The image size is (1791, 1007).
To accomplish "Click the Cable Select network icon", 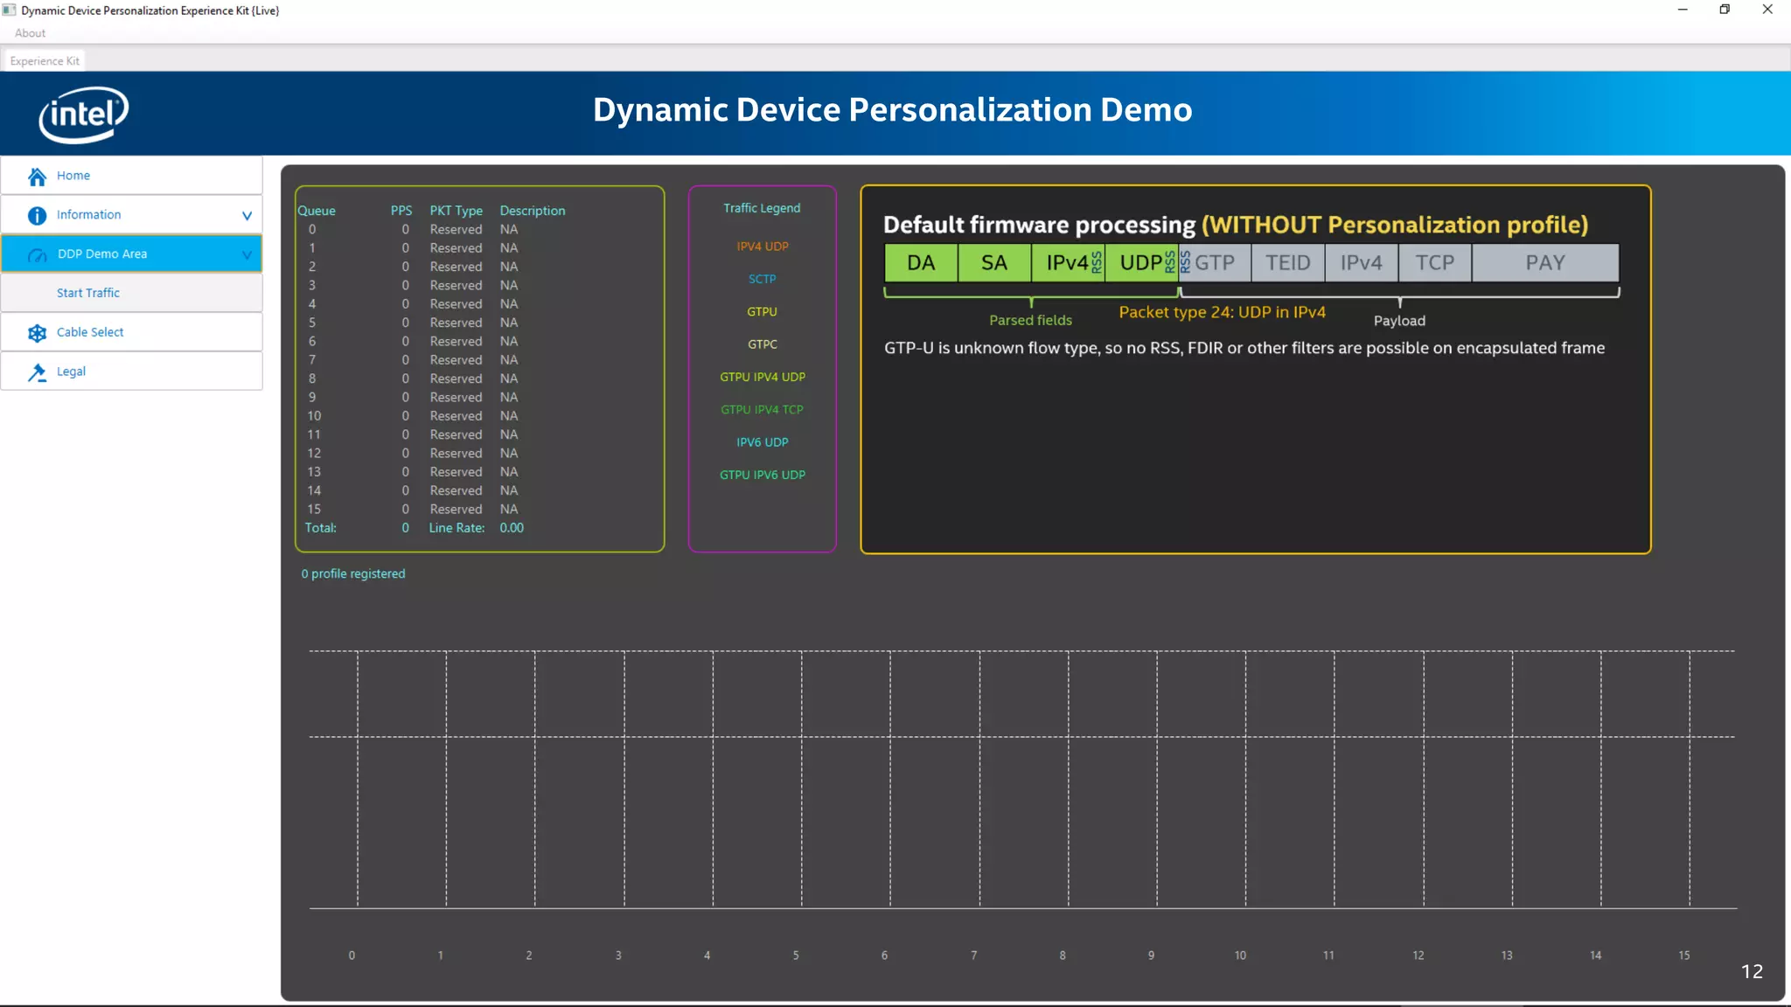I will [37, 333].
